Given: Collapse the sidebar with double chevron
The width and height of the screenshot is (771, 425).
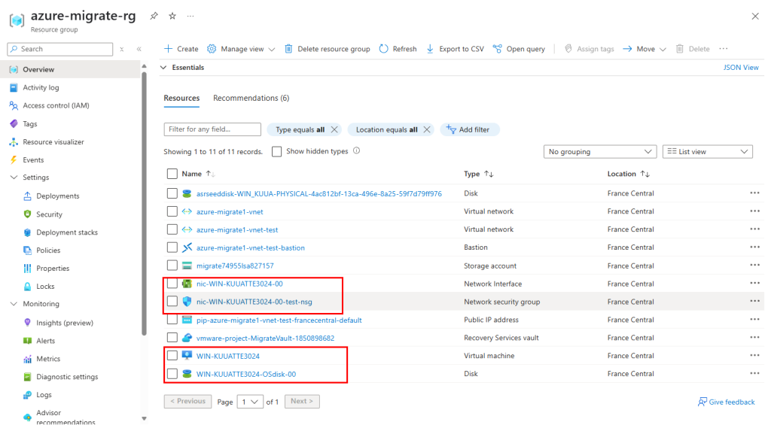Looking at the screenshot, I should click(139, 49).
